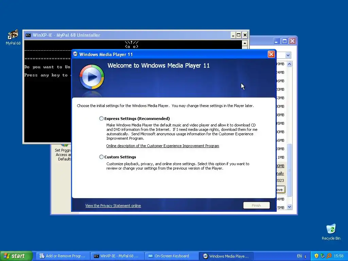
Task: Close the Windows Media Player 11 dialog
Action: (271, 54)
